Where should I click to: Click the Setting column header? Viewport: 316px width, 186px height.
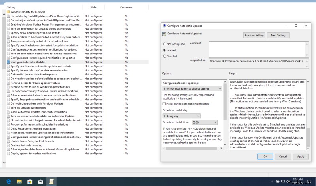tap(11, 7)
